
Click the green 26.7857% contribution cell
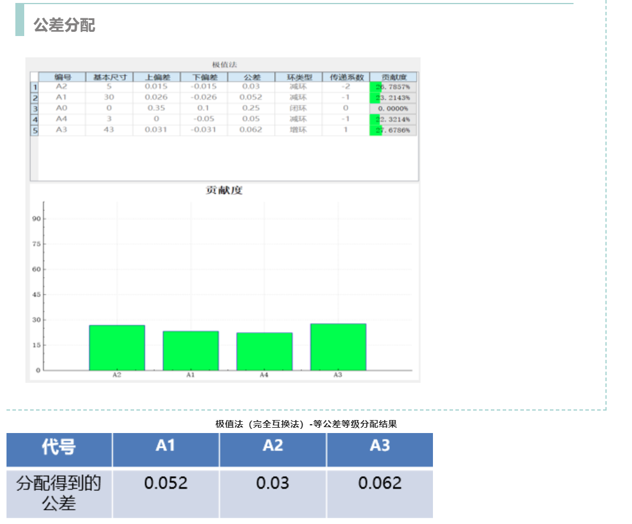point(392,86)
